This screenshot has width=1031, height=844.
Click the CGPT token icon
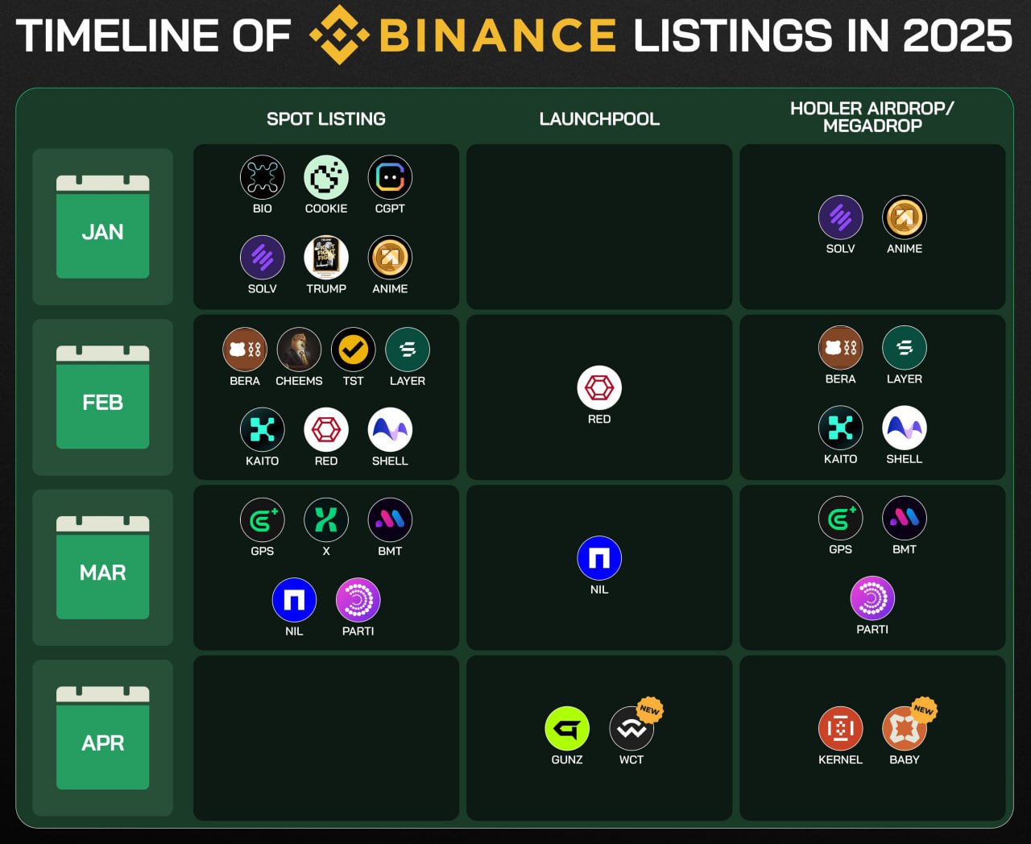tap(390, 177)
